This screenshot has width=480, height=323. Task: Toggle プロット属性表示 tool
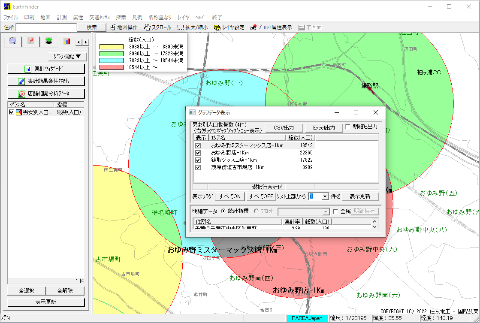[x=271, y=27]
